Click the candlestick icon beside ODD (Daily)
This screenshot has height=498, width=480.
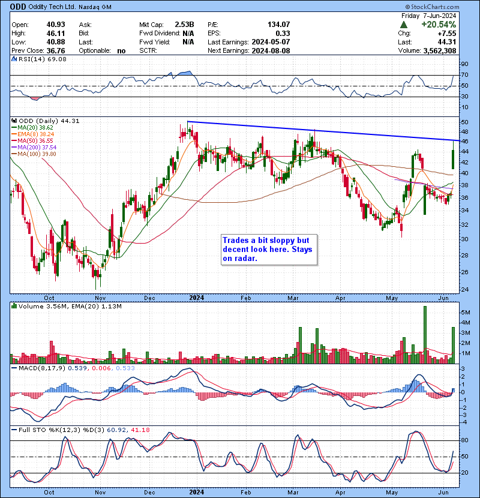tap(14, 121)
